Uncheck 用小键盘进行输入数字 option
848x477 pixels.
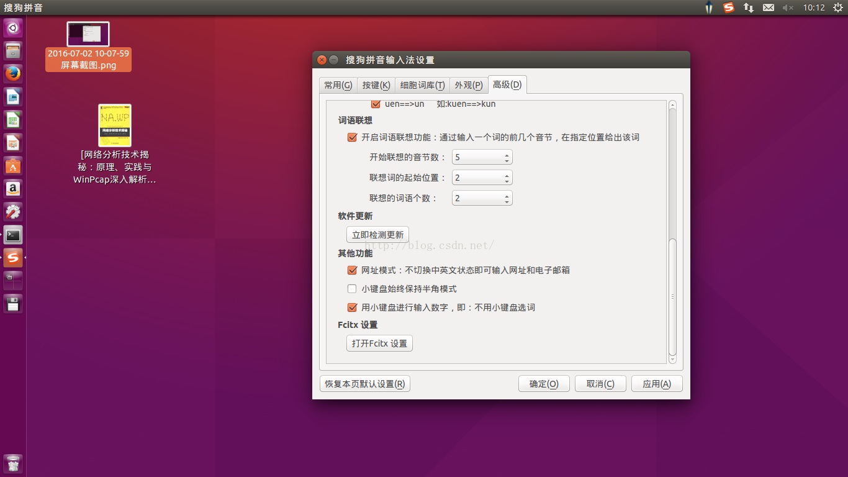(x=352, y=307)
